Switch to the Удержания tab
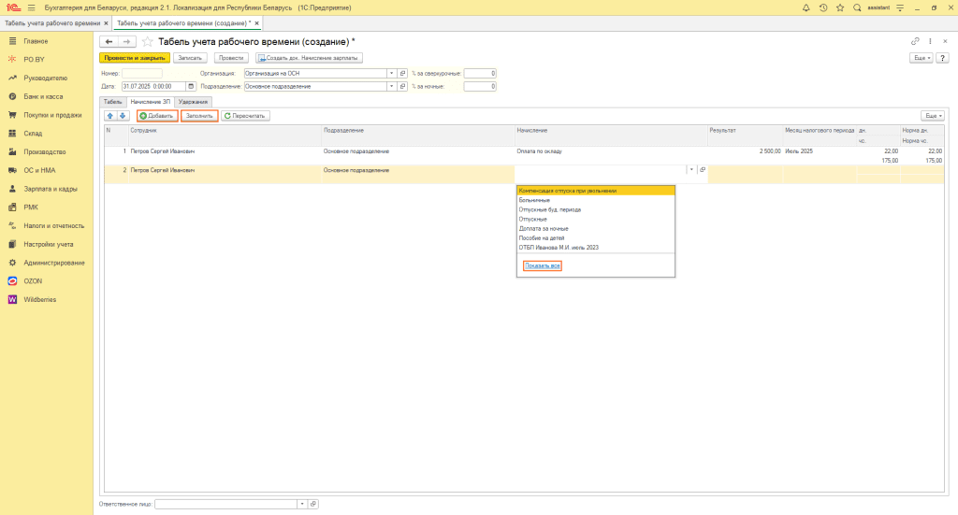The image size is (958, 515). tap(193, 102)
